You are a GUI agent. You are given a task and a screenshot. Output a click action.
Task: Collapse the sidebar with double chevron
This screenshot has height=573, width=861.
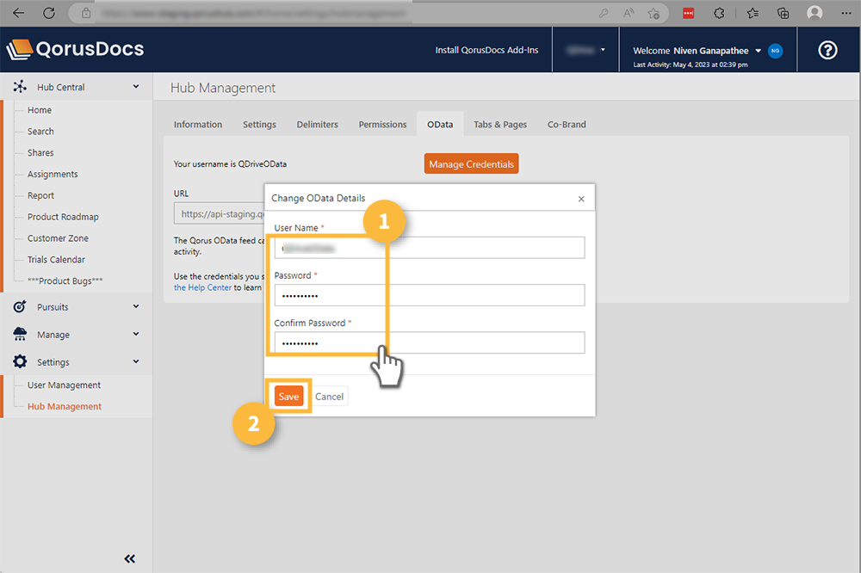[130, 558]
